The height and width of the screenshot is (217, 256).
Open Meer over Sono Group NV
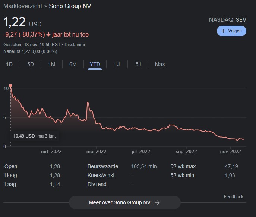click(x=125, y=202)
